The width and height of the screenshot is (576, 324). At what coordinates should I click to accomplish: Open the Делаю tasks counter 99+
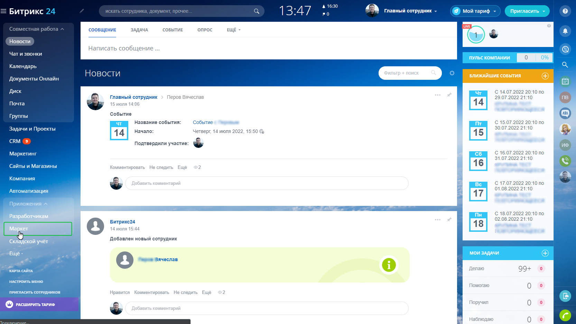[x=524, y=269]
